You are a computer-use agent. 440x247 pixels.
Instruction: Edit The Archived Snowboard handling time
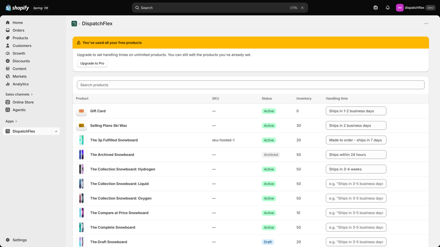coord(356,155)
